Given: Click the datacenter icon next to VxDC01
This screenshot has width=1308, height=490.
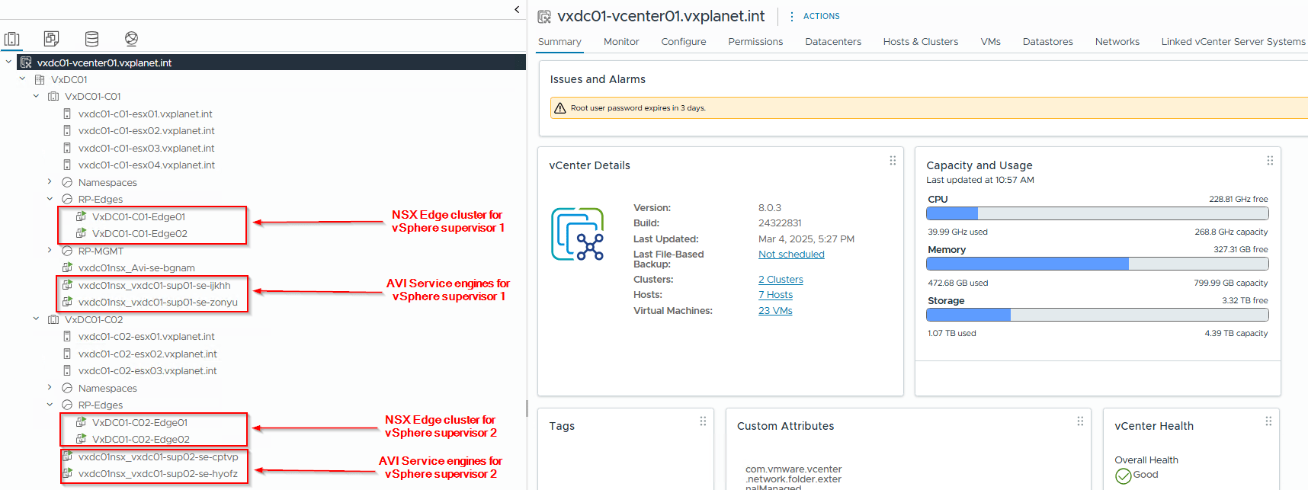Looking at the screenshot, I should click(x=40, y=79).
